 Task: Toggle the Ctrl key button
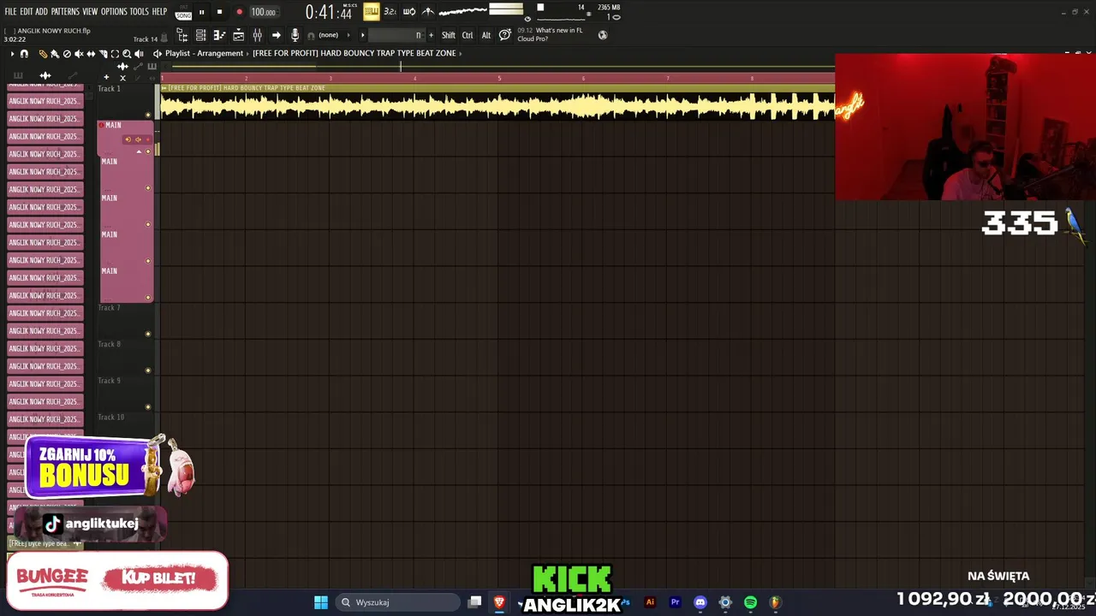(468, 35)
